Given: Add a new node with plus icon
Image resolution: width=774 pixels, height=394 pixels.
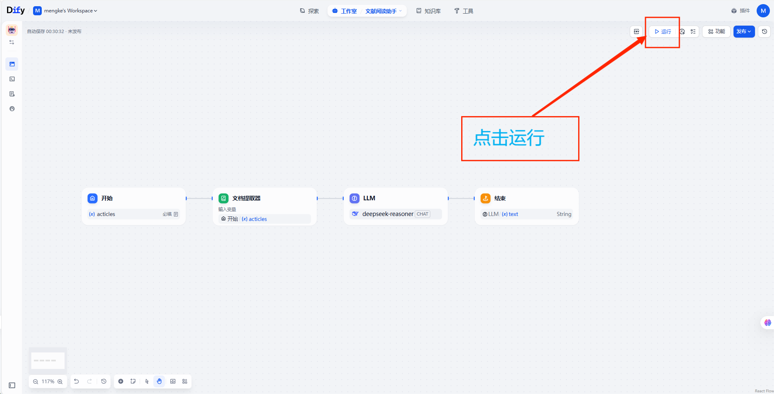Looking at the screenshot, I should (121, 381).
